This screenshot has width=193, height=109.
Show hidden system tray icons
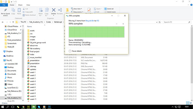tap(173, 107)
